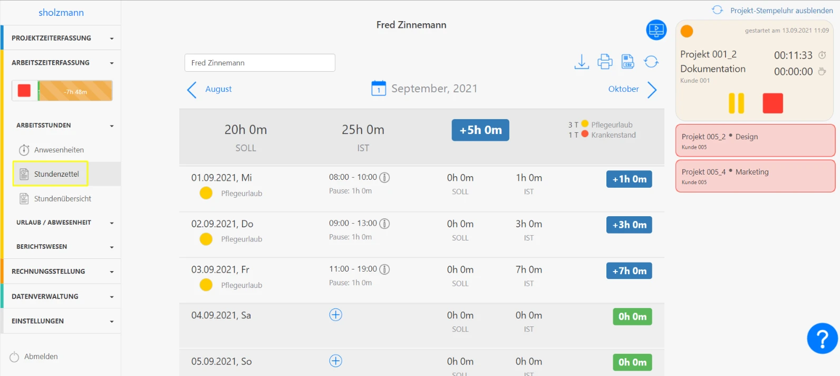
Task: Click info icon for 01.09.2021 entry
Action: pyautogui.click(x=385, y=178)
